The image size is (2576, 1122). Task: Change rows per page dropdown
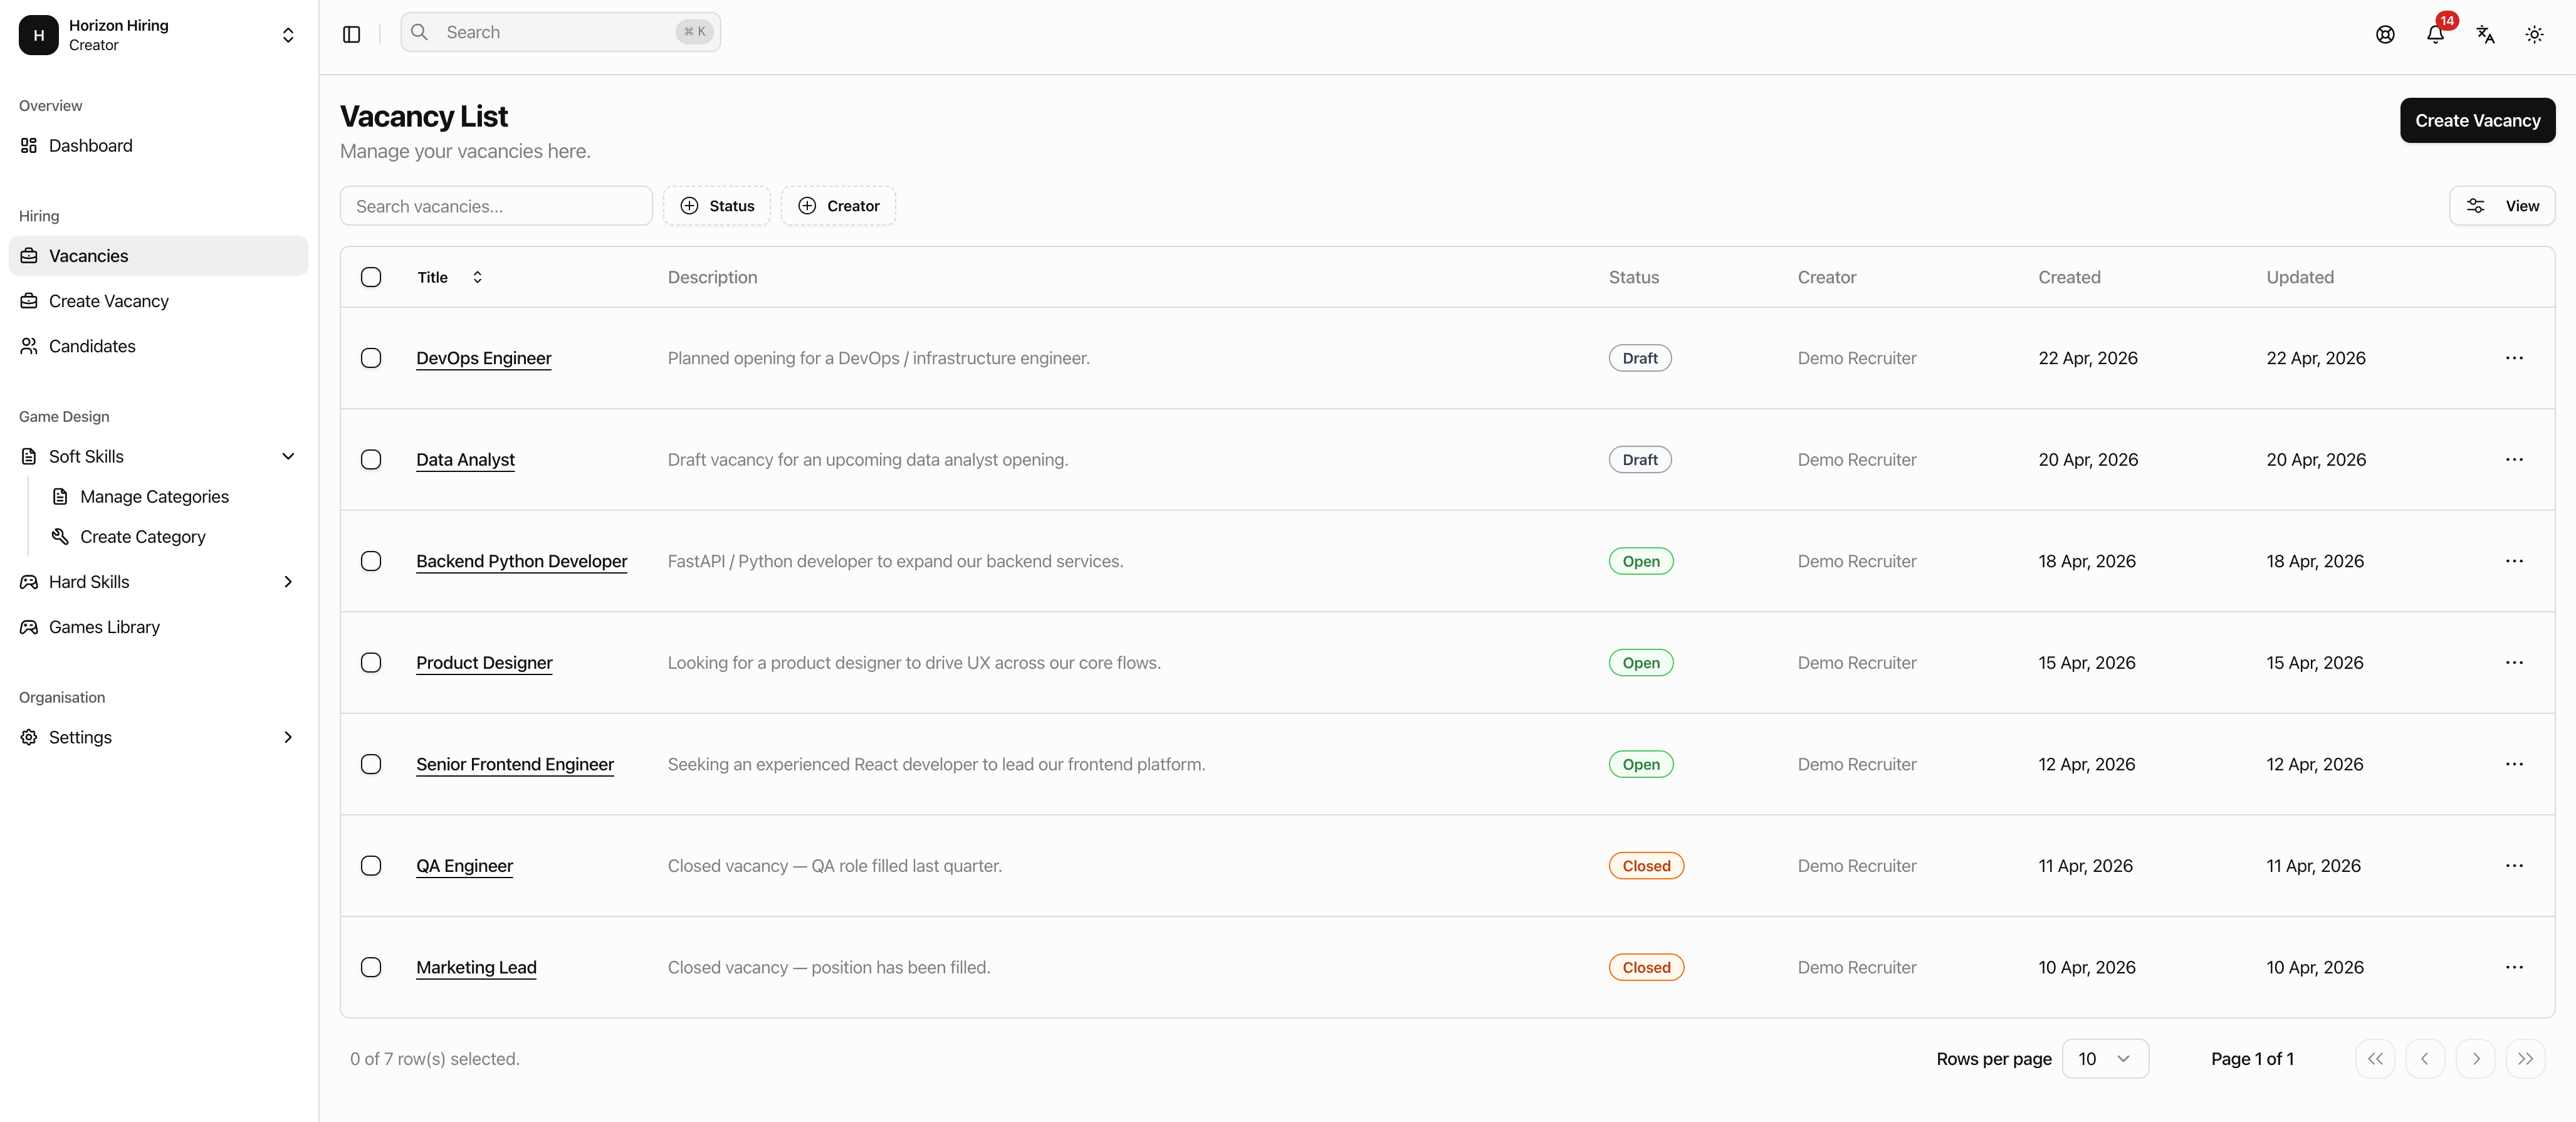[x=2105, y=1059]
